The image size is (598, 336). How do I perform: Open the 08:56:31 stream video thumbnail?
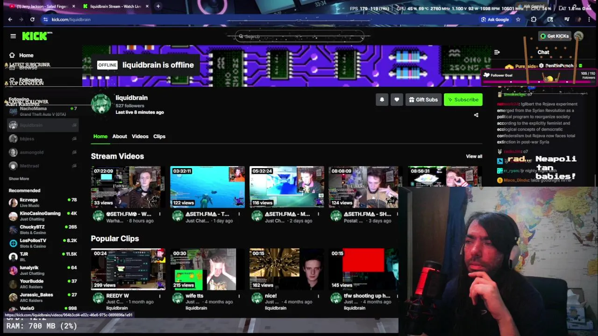point(445,176)
